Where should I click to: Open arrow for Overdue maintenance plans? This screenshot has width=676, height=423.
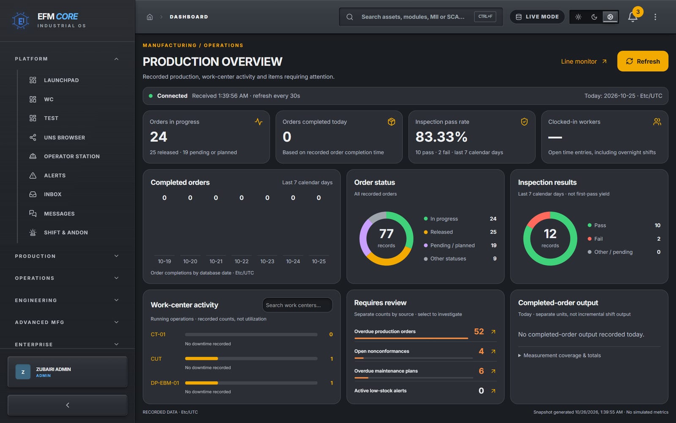coord(493,371)
